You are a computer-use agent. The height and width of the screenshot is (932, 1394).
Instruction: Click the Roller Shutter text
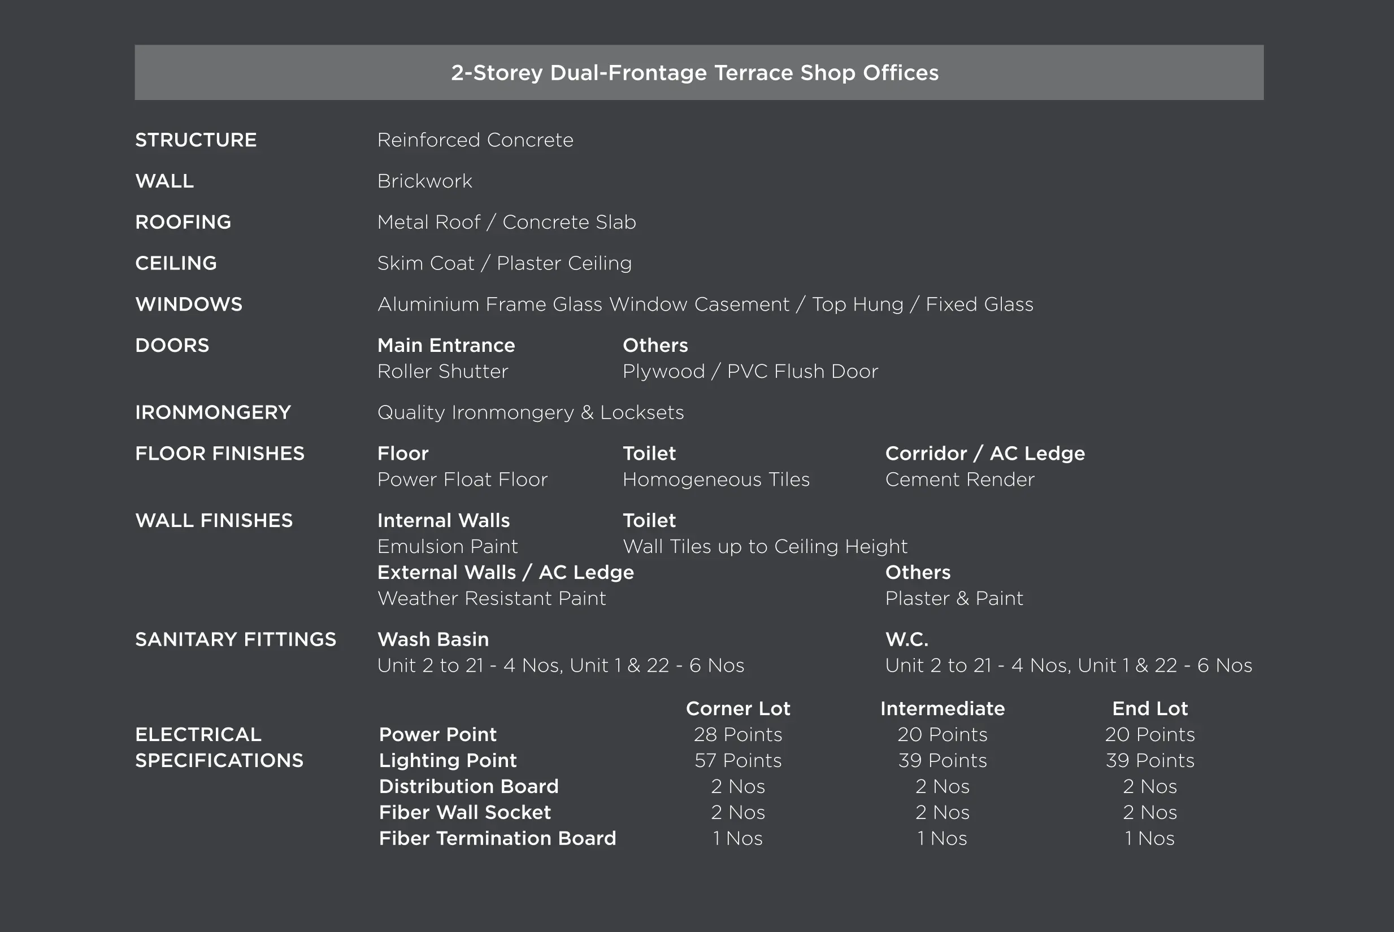[443, 371]
